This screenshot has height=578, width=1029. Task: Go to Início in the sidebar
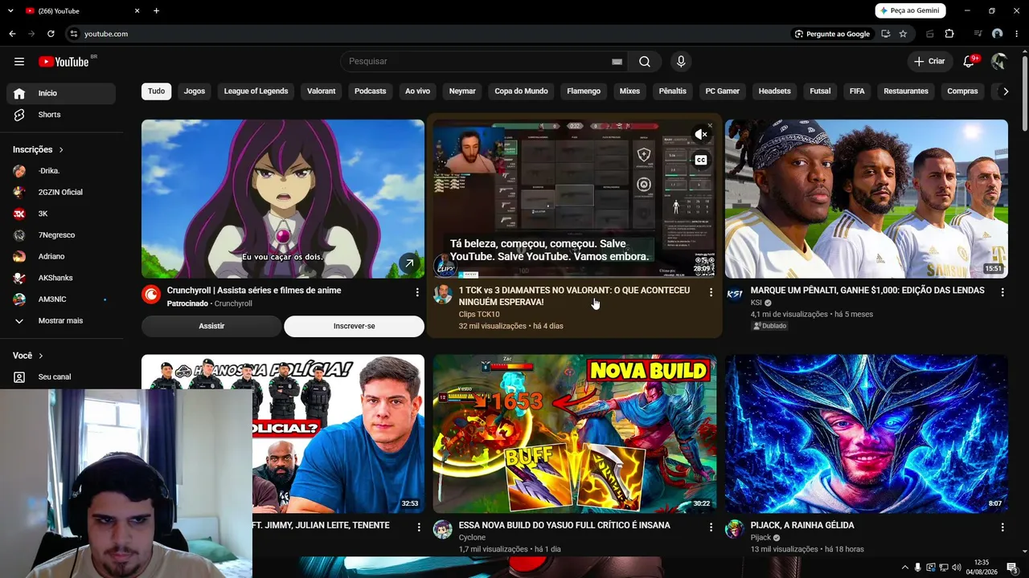61,93
